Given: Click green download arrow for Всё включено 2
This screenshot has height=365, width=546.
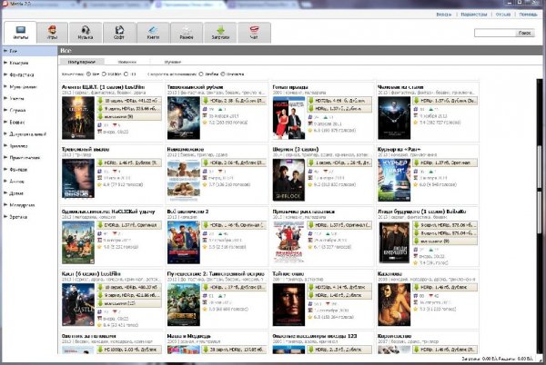Looking at the screenshot, I should coord(206,225).
